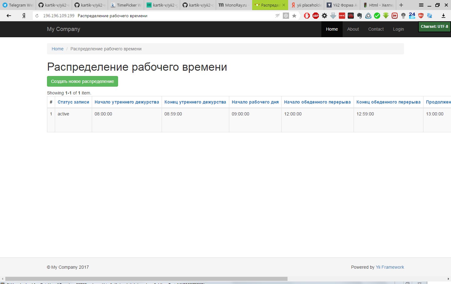The width and height of the screenshot is (451, 284).
Task: Switch to the Yii2 Форма tab
Action: pyautogui.click(x=342, y=5)
